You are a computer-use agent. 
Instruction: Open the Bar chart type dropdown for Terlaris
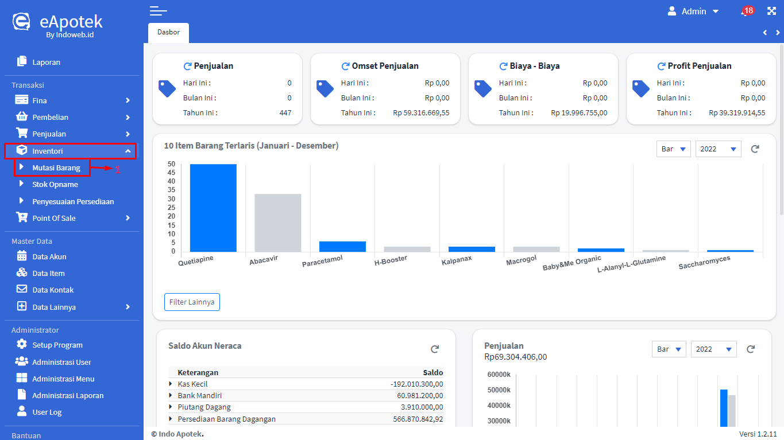point(673,149)
